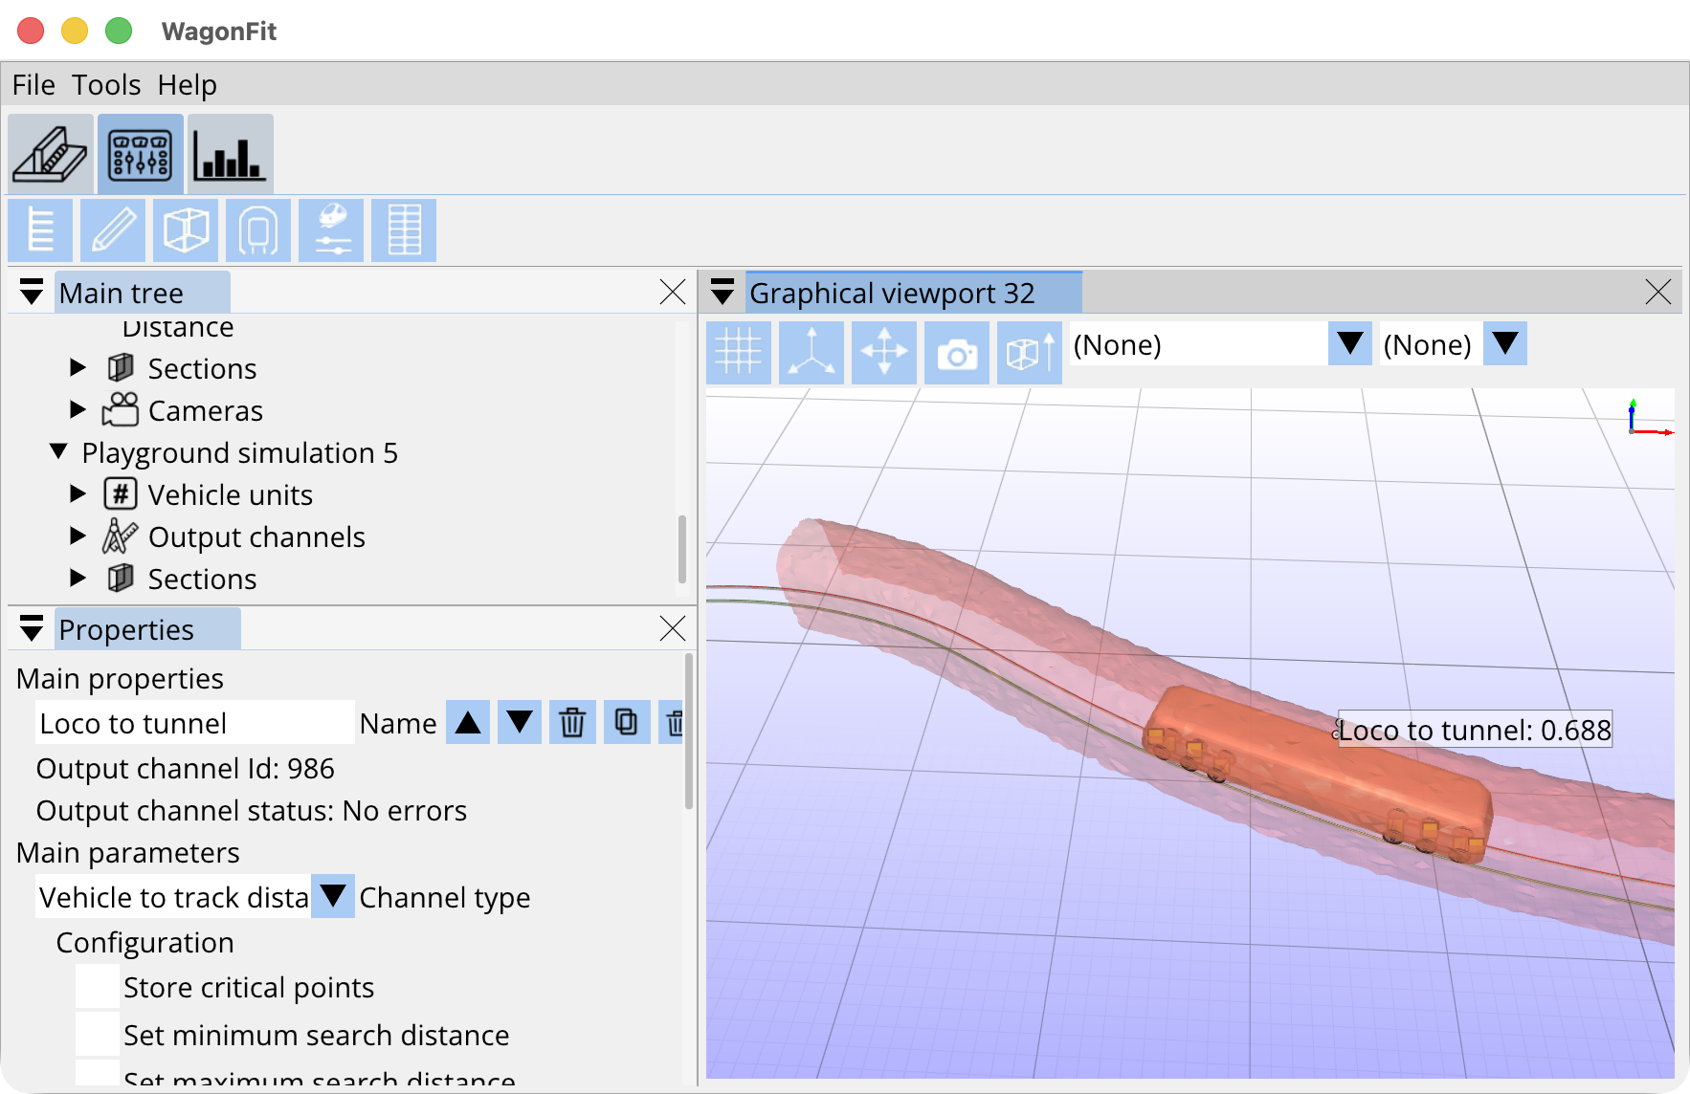Check Set minimum search distance
1690x1094 pixels.
pyautogui.click(x=98, y=1035)
